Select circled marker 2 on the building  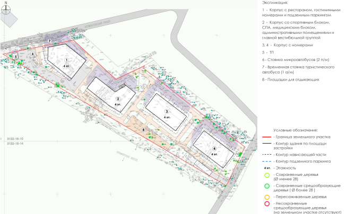pos(118,99)
